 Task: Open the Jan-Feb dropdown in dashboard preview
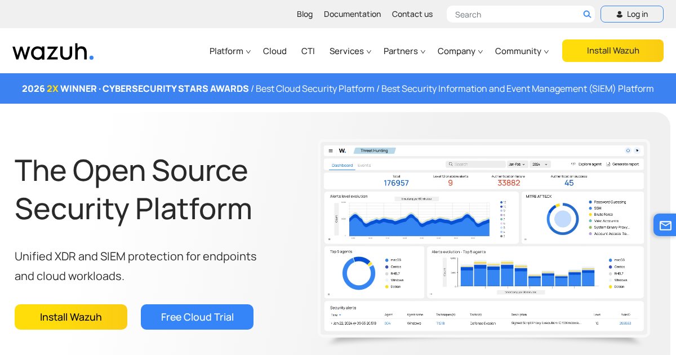[517, 165]
